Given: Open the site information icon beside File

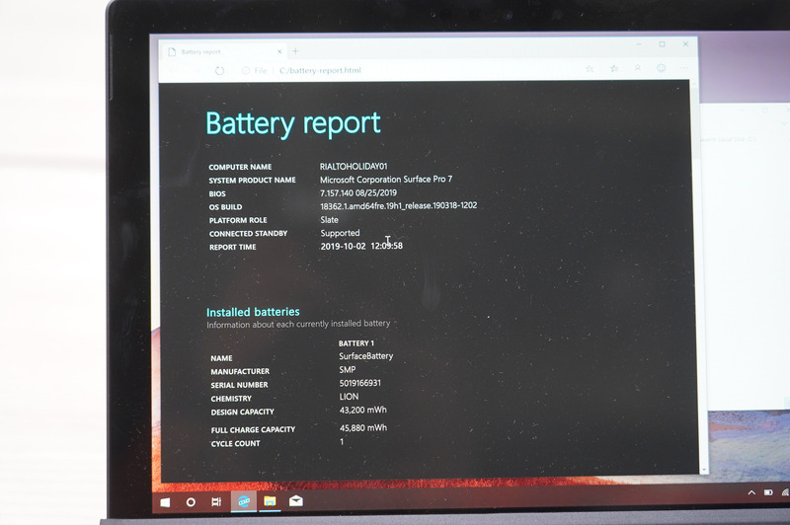Looking at the screenshot, I should click(245, 70).
